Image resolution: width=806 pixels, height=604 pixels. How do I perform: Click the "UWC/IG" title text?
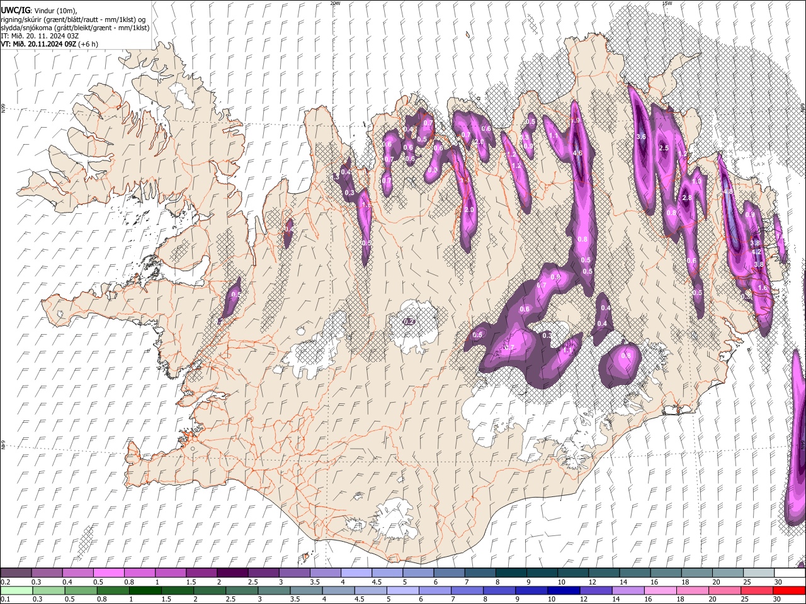14,10
